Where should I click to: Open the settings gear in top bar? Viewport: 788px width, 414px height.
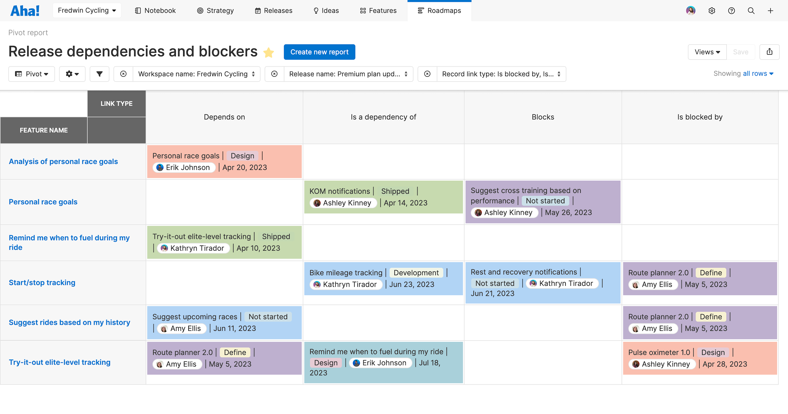click(x=712, y=11)
